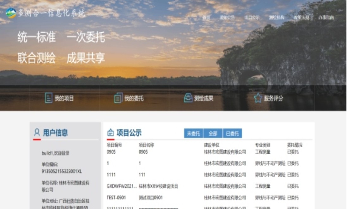Filter projects by 未委托 tab
349x209 pixels.
pyautogui.click(x=193, y=134)
